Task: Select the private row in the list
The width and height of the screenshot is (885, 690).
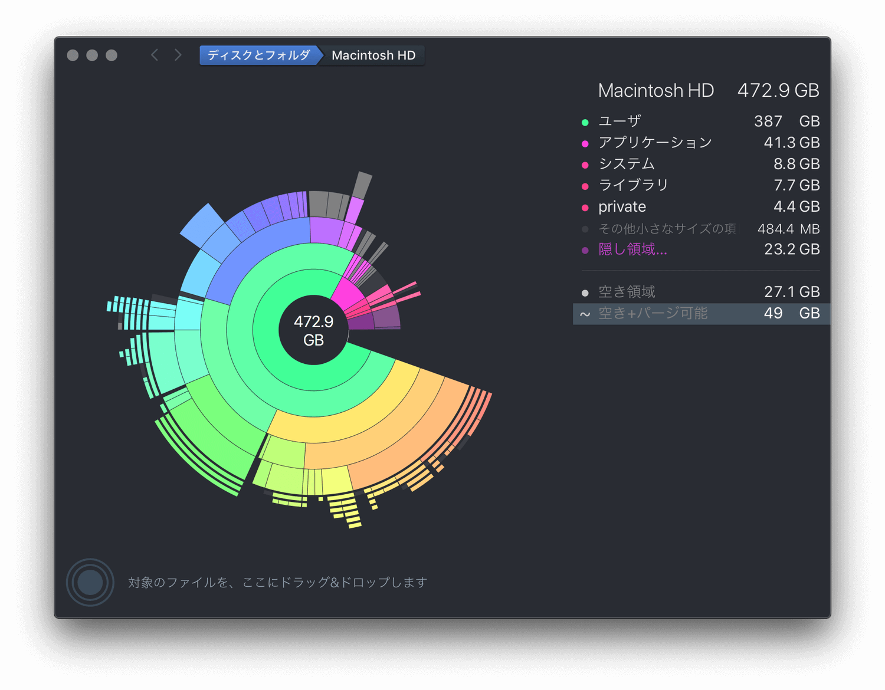Action: [702, 207]
